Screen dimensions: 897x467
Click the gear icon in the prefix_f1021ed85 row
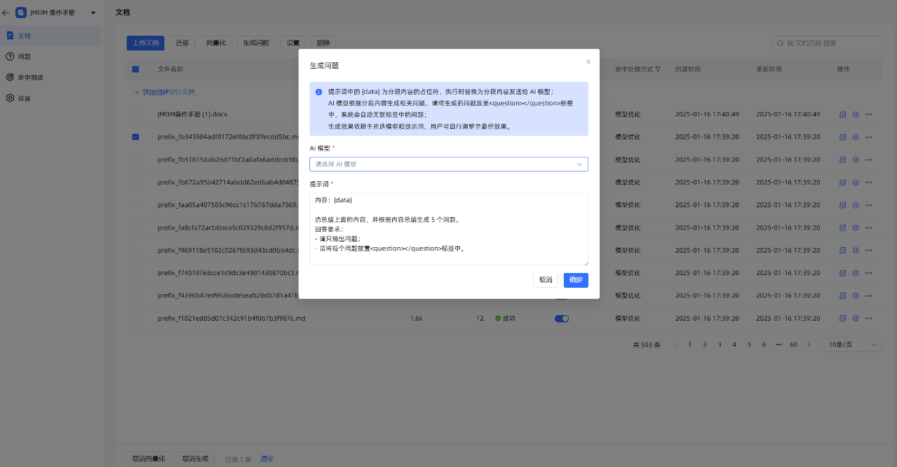855,319
